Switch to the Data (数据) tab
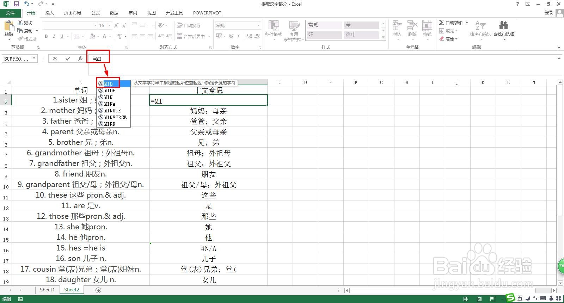The width and height of the screenshot is (564, 303). (114, 13)
